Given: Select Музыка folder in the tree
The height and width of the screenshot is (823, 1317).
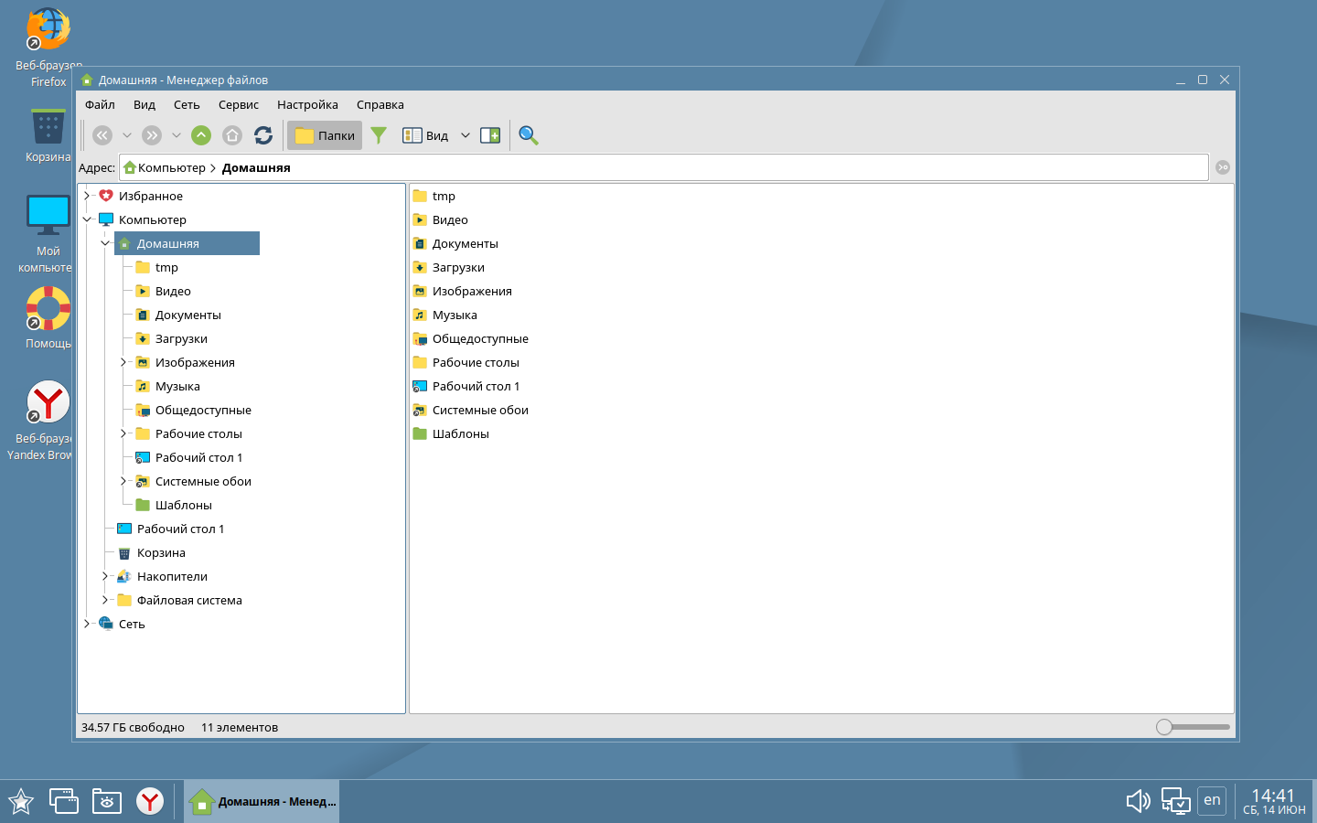Looking at the screenshot, I should click(167, 386).
